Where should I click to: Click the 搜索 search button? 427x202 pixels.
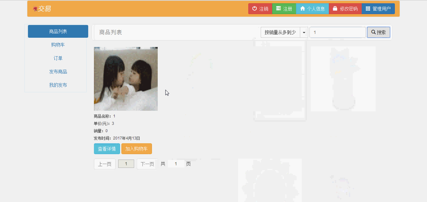(378, 32)
